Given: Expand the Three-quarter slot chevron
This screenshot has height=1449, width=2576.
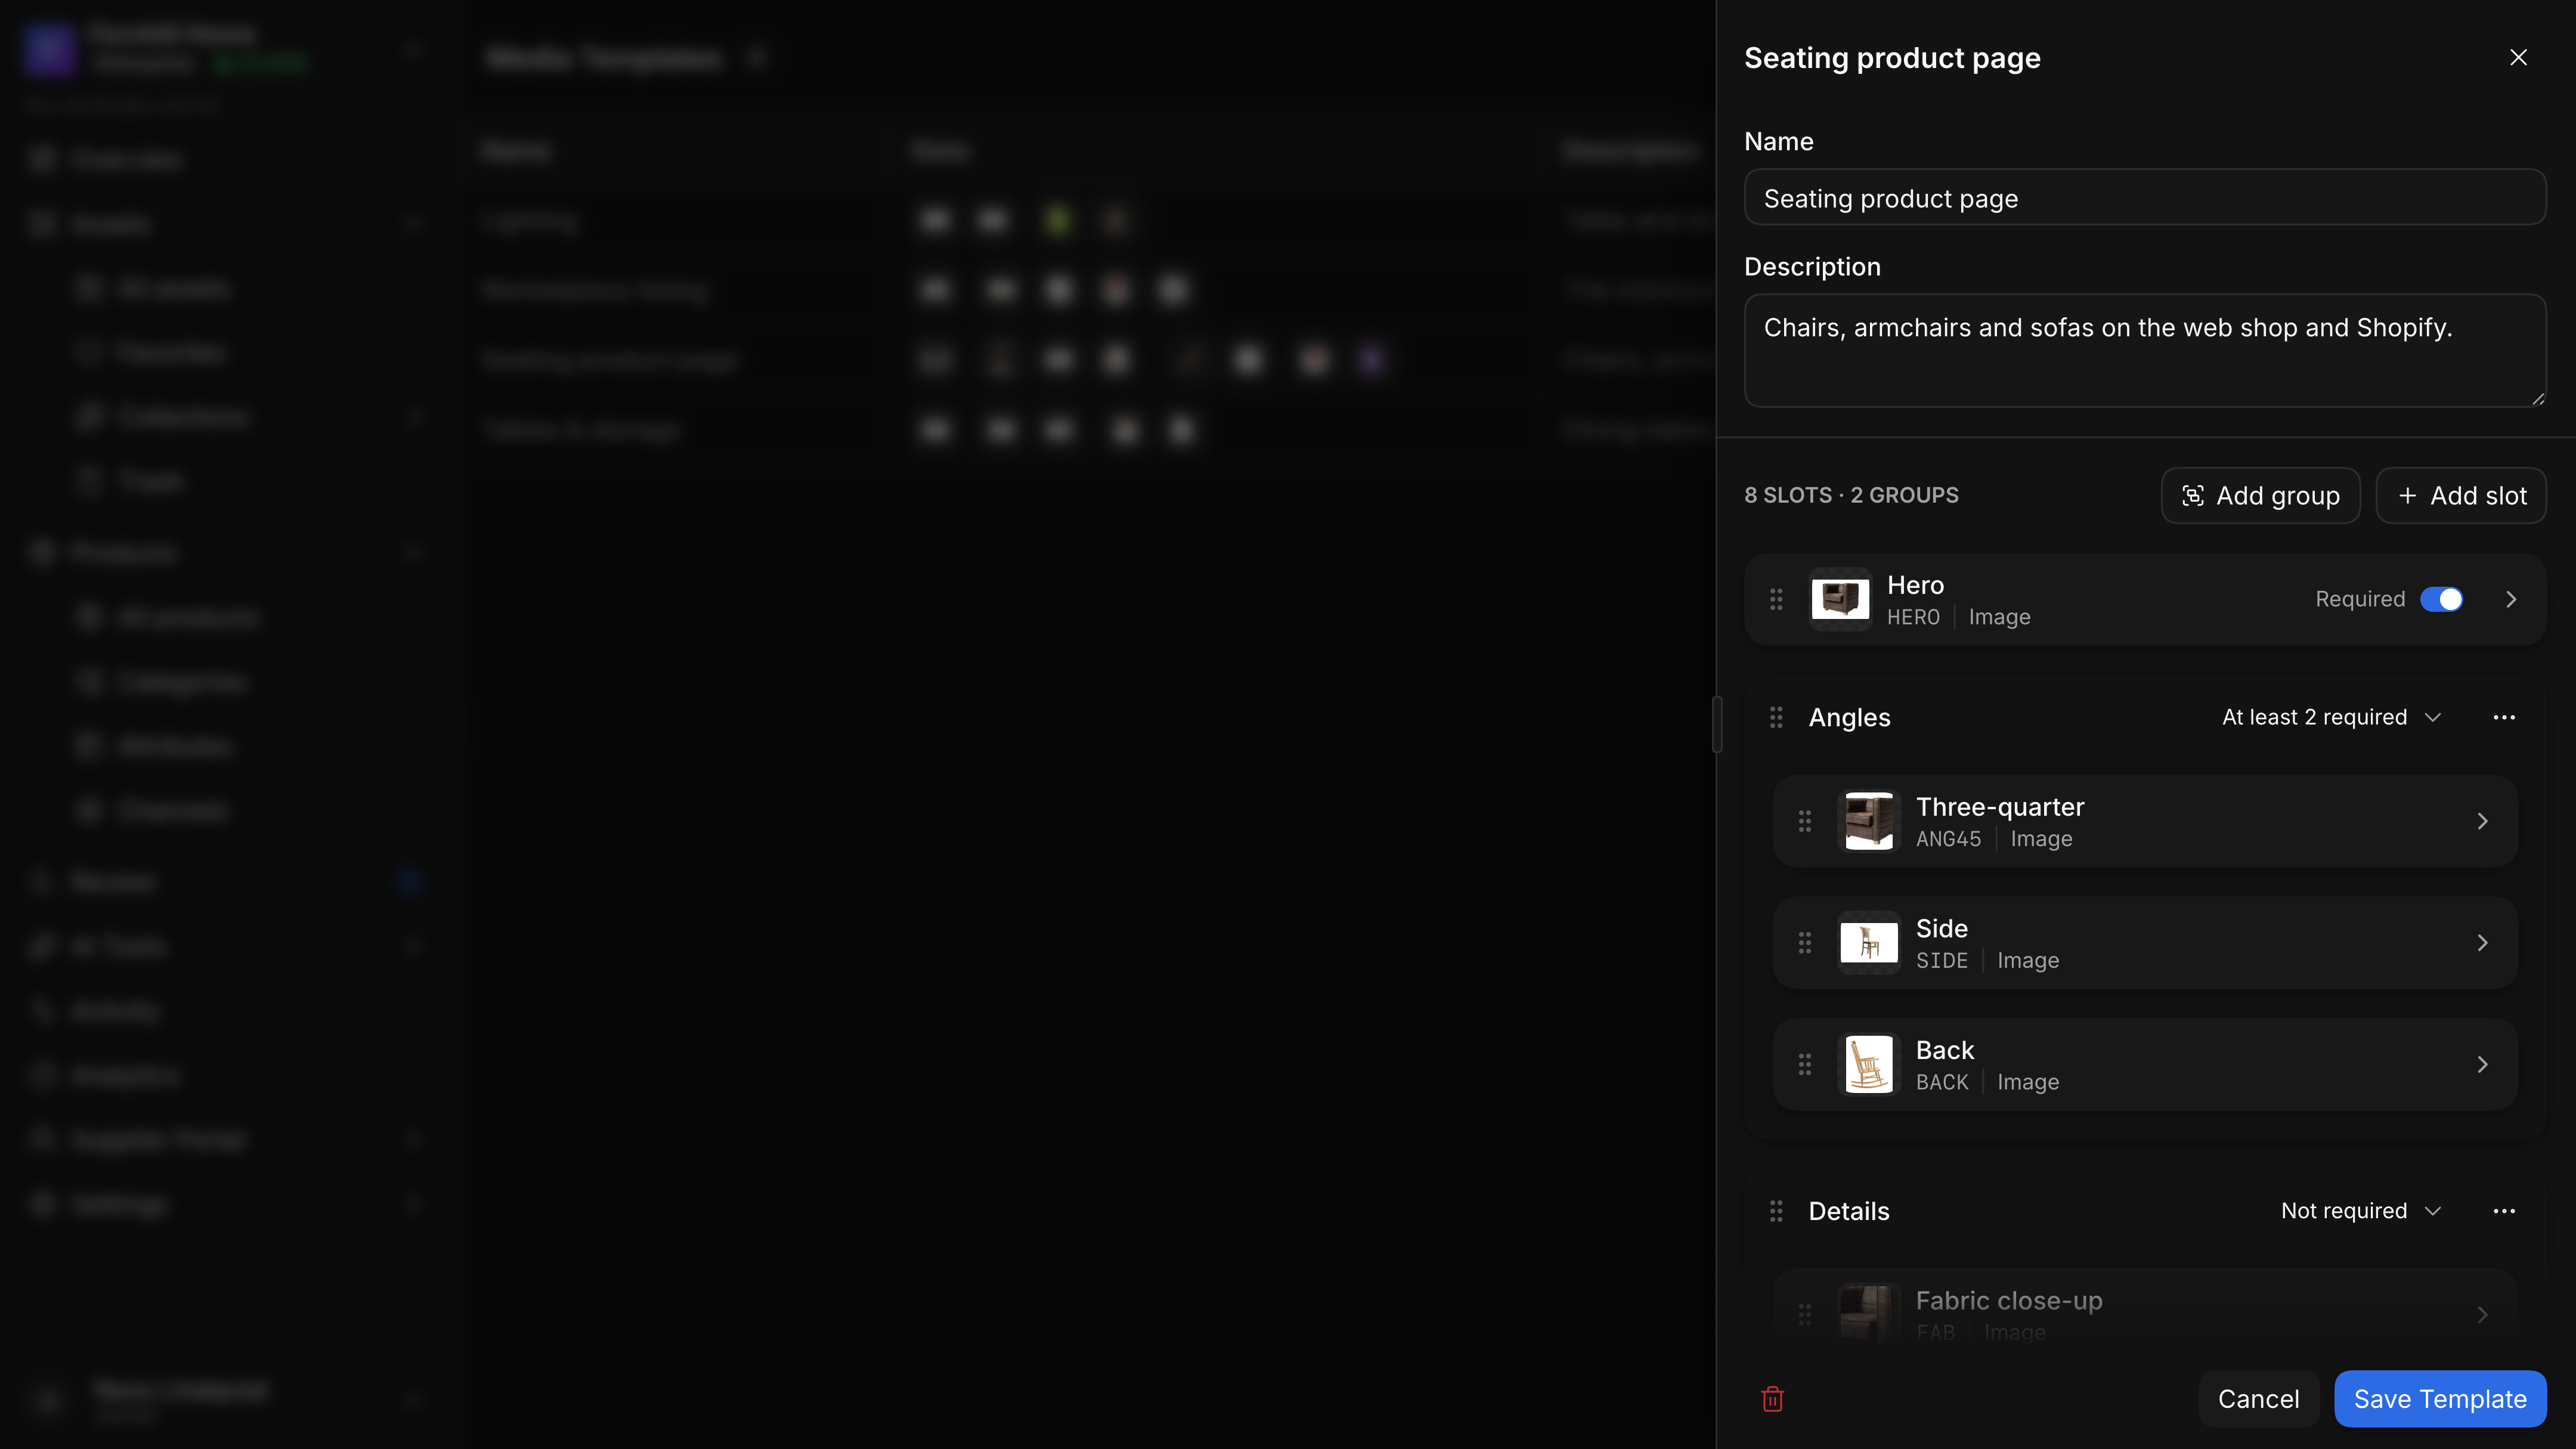Looking at the screenshot, I should [2482, 821].
